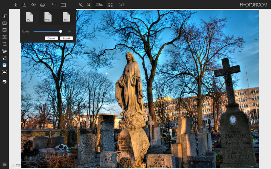Select the dotted grid icon in sidebar
The image size is (271, 169).
coord(4,37)
